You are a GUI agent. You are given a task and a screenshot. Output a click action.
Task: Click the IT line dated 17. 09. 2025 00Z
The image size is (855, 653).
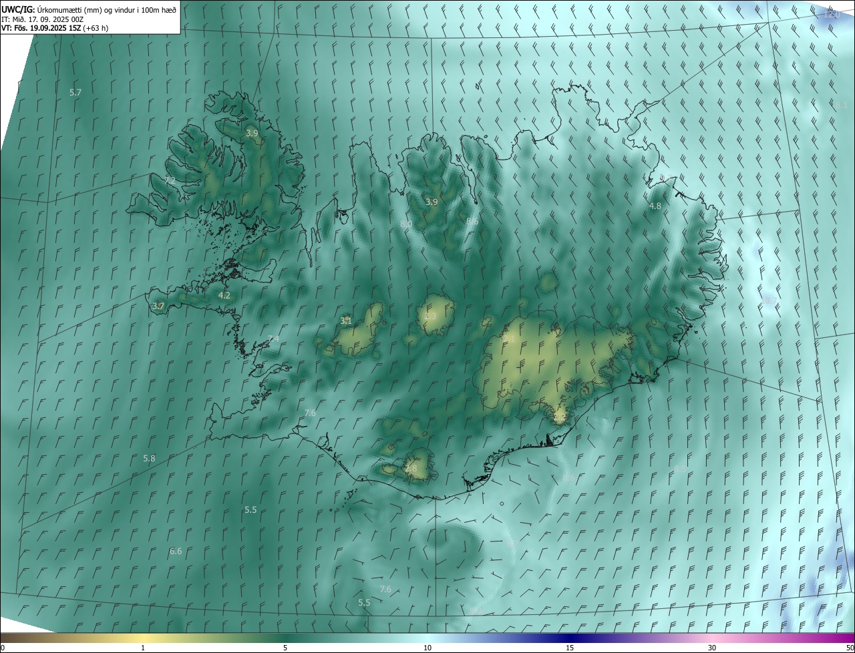(43, 19)
